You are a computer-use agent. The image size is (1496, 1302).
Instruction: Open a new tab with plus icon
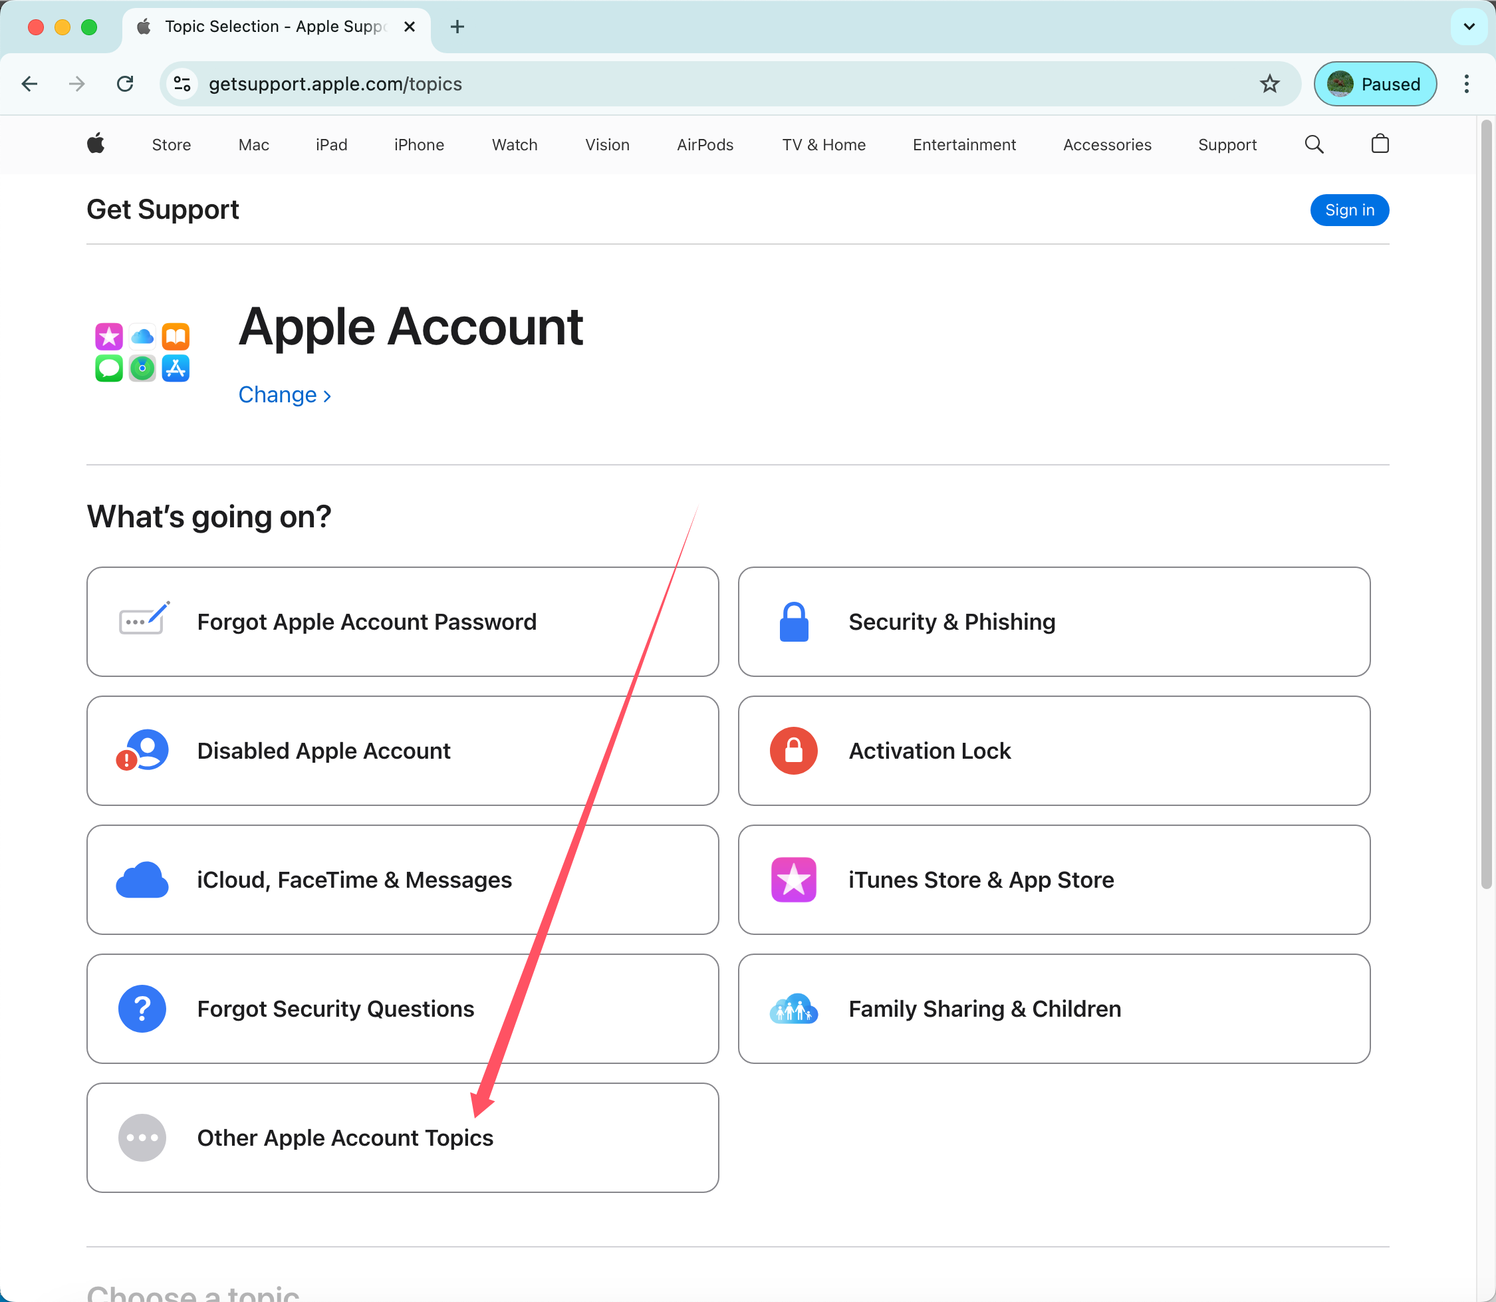[457, 27]
